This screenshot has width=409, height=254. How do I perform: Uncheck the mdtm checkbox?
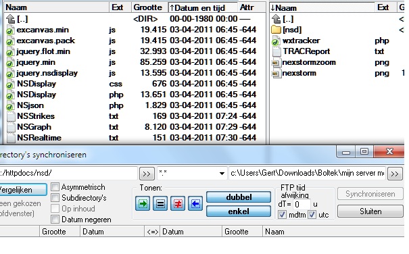pyautogui.click(x=282, y=215)
